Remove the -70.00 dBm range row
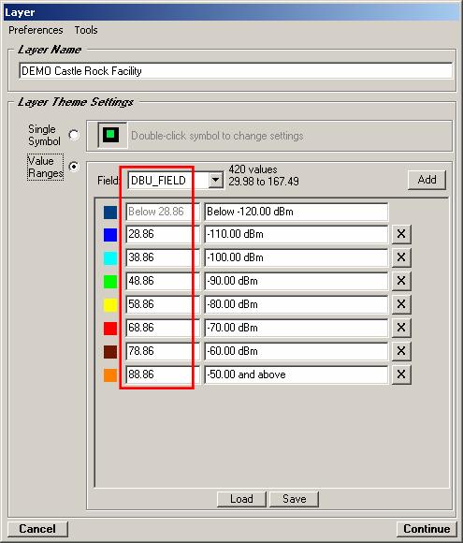The width and height of the screenshot is (463, 543). click(401, 328)
